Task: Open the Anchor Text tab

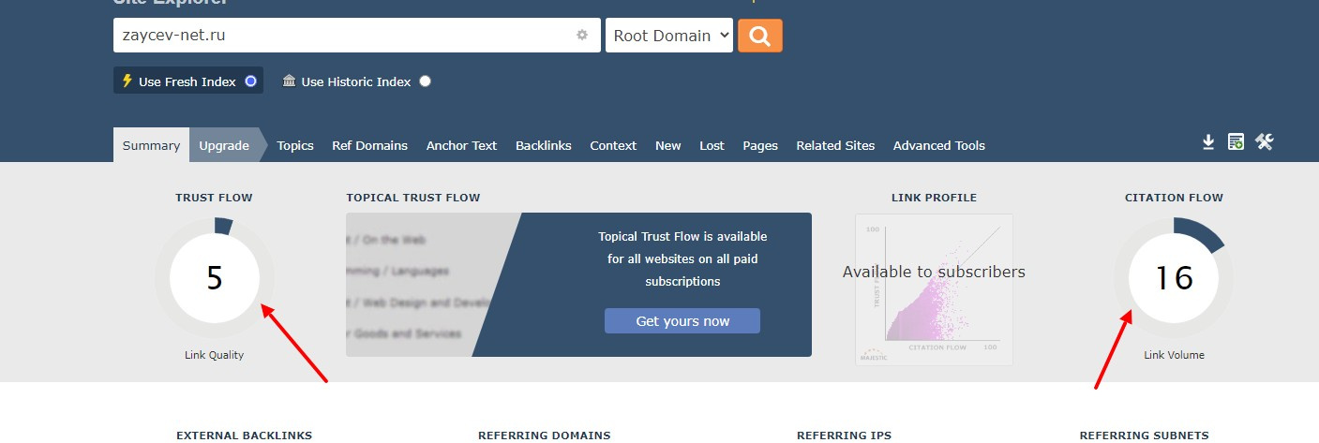Action: point(461,145)
